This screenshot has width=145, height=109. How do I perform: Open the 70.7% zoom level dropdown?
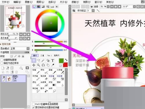[x=108, y=7]
